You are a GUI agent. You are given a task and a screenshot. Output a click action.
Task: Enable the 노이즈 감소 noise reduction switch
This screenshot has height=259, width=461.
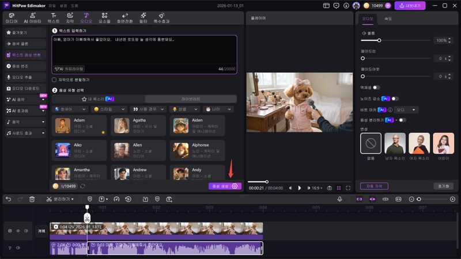[x=395, y=98]
